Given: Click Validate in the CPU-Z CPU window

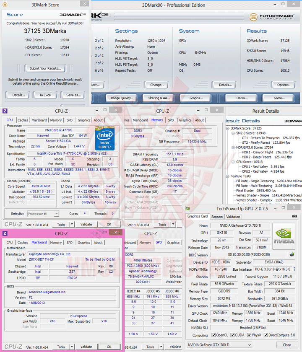Looking at the screenshot, I should (86, 224).
